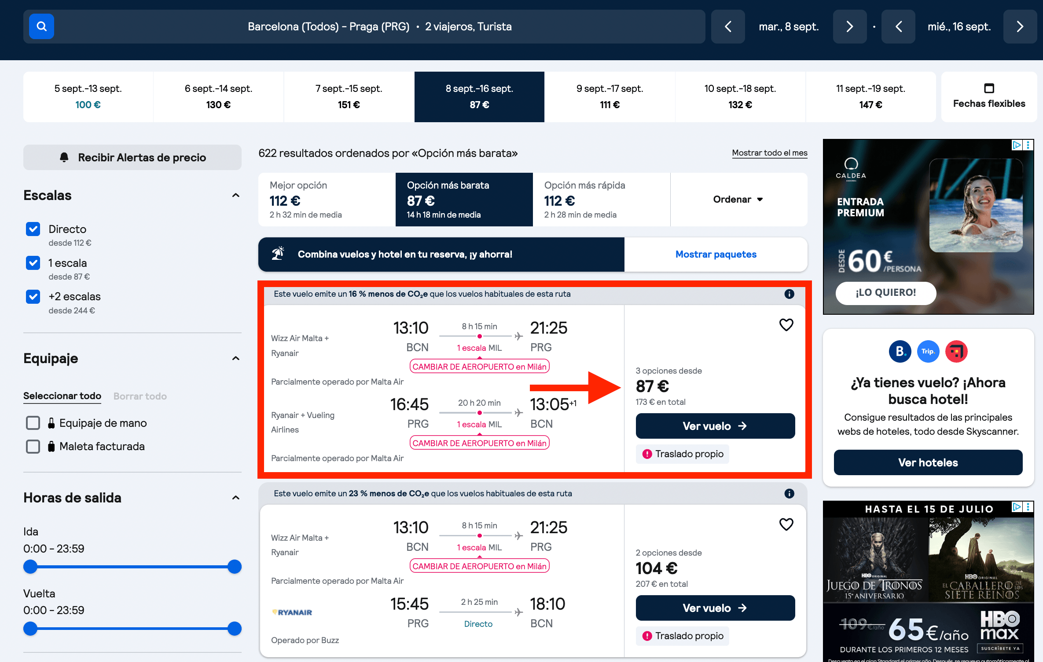Favorite the 104 € flight heart
This screenshot has height=662, width=1043.
click(786, 524)
